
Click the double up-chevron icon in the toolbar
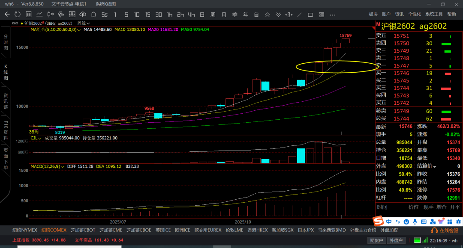click(x=268, y=15)
